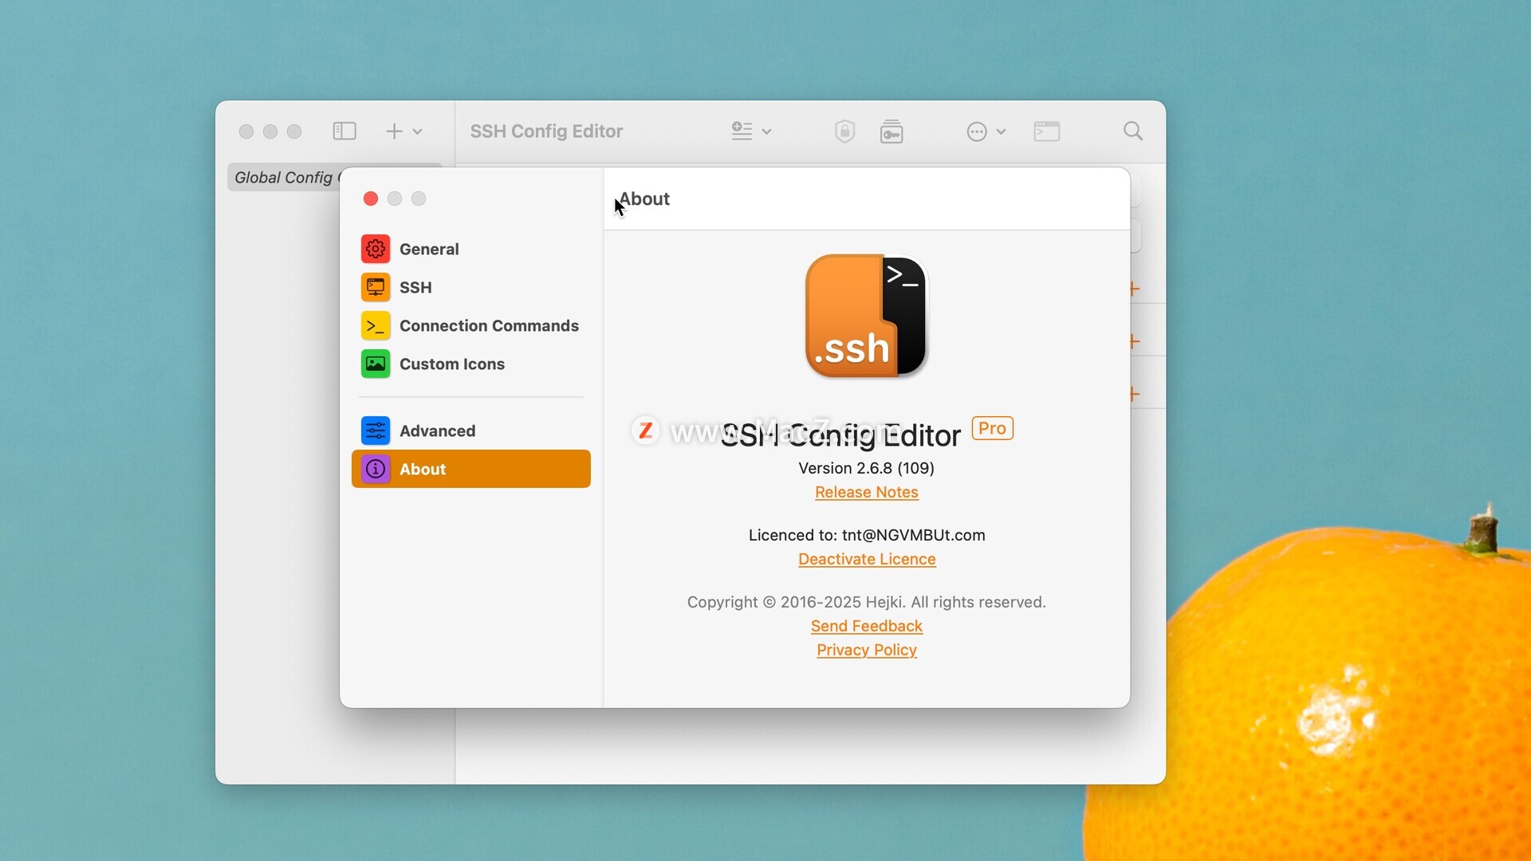The width and height of the screenshot is (1531, 861).
Task: Click the purple About info icon
Action: 376,469
